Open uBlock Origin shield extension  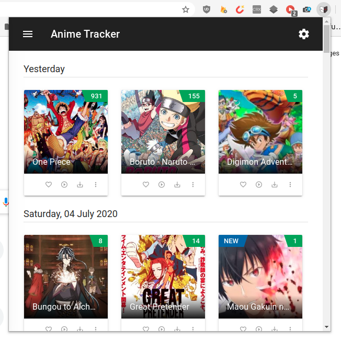(x=207, y=9)
